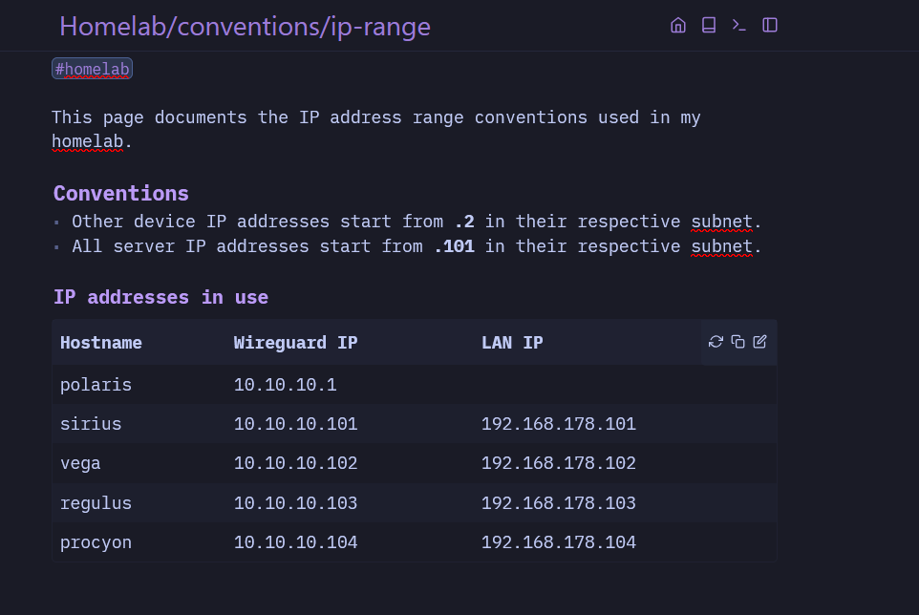The image size is (919, 615).
Task: Click the IP addresses in use heading
Action: tap(160, 297)
